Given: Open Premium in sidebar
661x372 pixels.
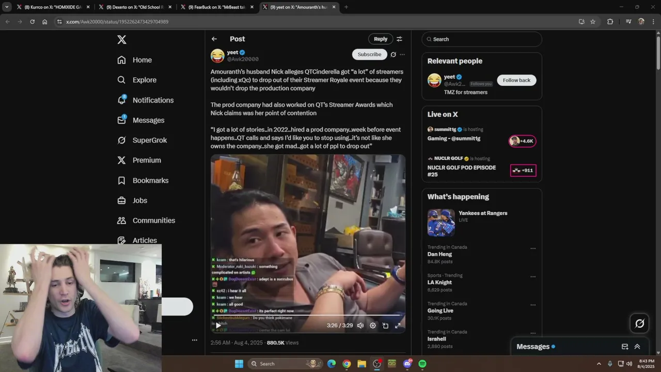Looking at the screenshot, I should point(139,160).
